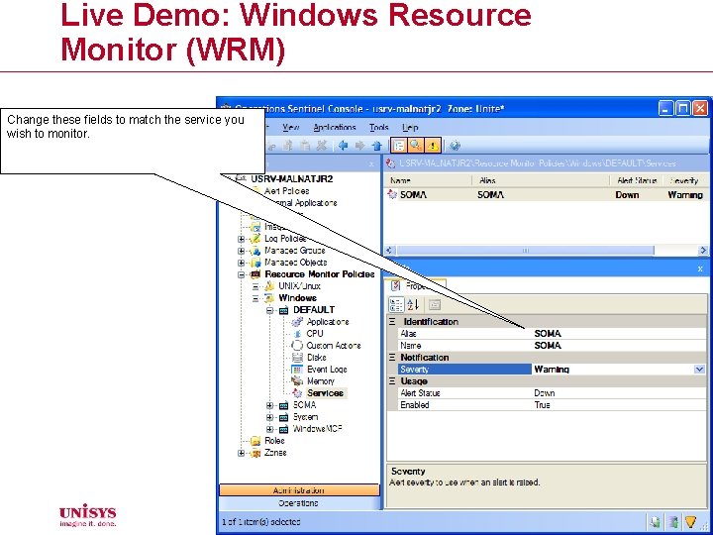
Task: Click the UNIX/Linux penguin icon
Action: pyautogui.click(x=269, y=286)
